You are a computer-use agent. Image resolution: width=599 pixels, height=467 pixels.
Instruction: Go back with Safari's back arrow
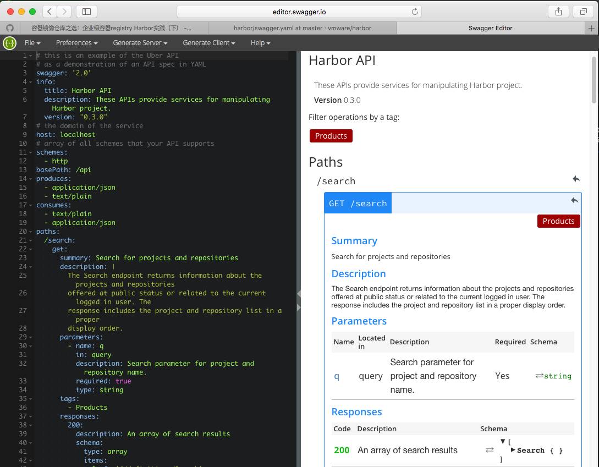click(x=50, y=12)
